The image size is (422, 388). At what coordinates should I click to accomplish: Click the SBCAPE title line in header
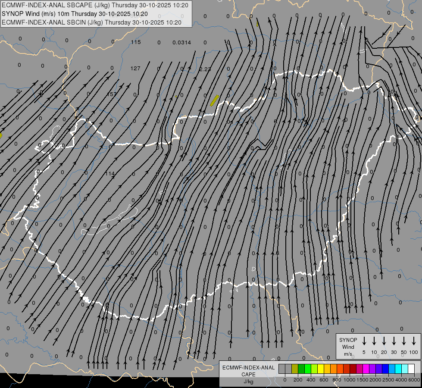tap(95, 5)
